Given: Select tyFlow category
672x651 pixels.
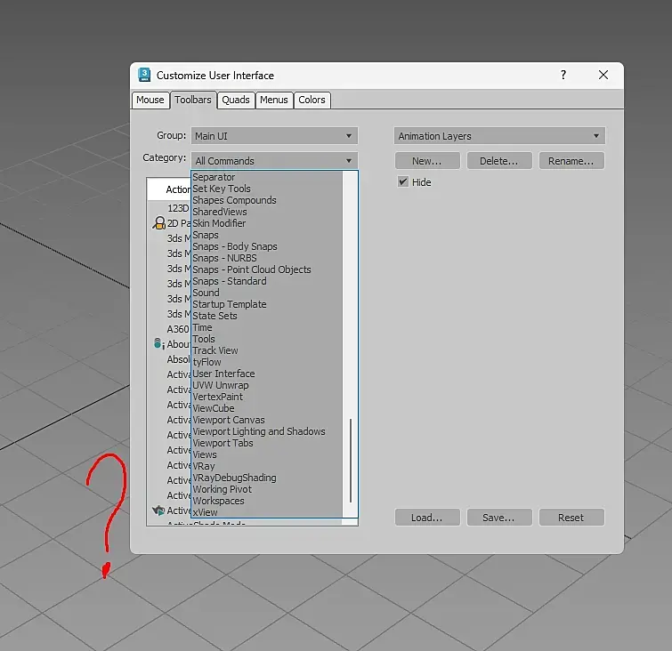Looking at the screenshot, I should (267, 362).
